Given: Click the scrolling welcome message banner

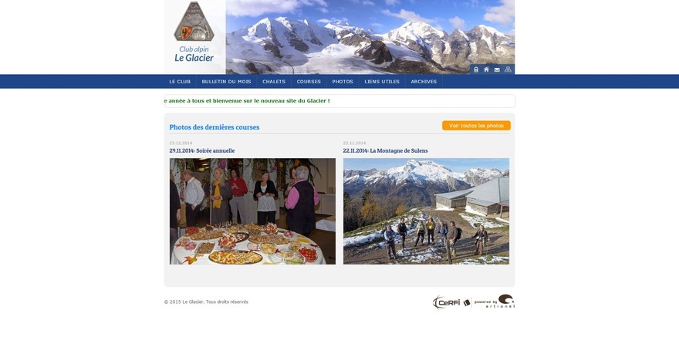Looking at the screenshot, I should (339, 101).
